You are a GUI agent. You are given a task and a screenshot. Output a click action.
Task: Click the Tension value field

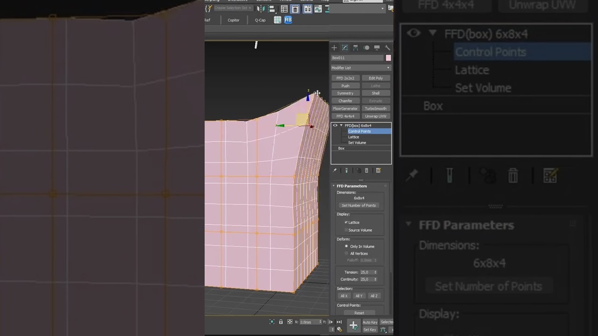[x=366, y=272]
